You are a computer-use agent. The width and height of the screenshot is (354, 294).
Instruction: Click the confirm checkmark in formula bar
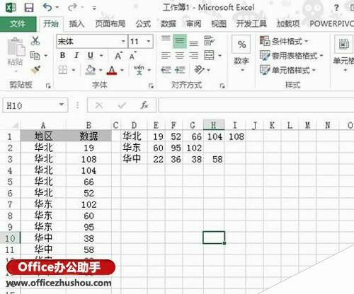122,105
